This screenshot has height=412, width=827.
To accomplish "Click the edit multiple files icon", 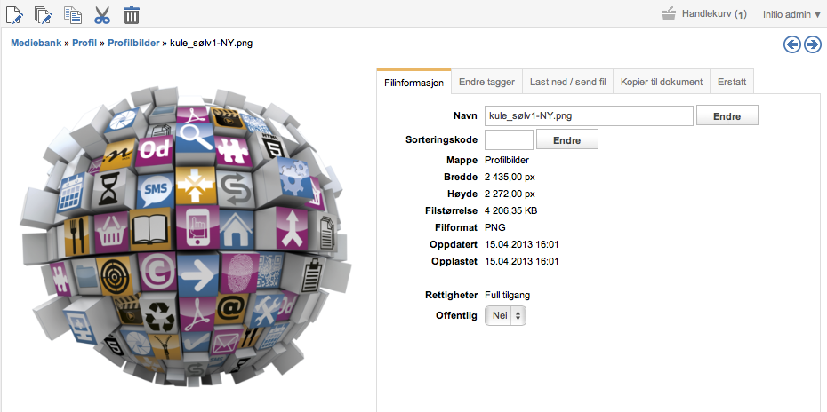I will click(x=44, y=14).
